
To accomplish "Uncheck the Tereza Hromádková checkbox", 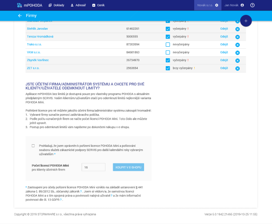I will click(x=168, y=37).
